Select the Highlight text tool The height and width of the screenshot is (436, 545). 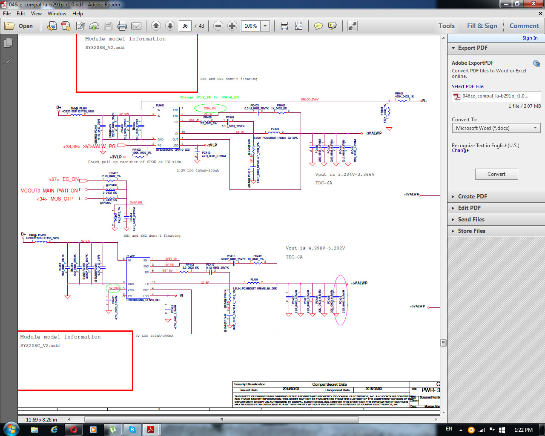coord(333,26)
